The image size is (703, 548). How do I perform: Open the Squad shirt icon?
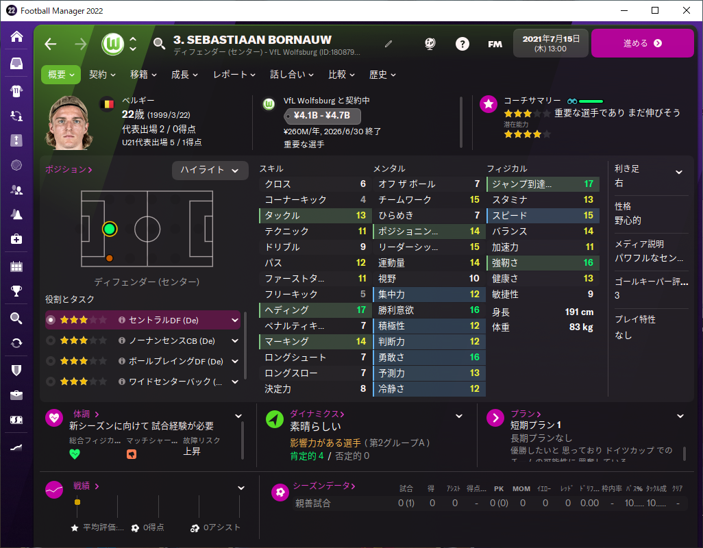16,91
